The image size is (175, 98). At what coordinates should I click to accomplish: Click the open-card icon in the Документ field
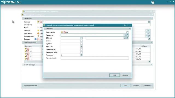tap(127, 32)
